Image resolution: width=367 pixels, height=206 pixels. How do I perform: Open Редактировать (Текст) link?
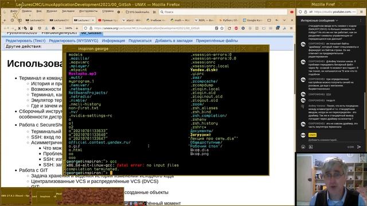pyautogui.click(x=25, y=41)
